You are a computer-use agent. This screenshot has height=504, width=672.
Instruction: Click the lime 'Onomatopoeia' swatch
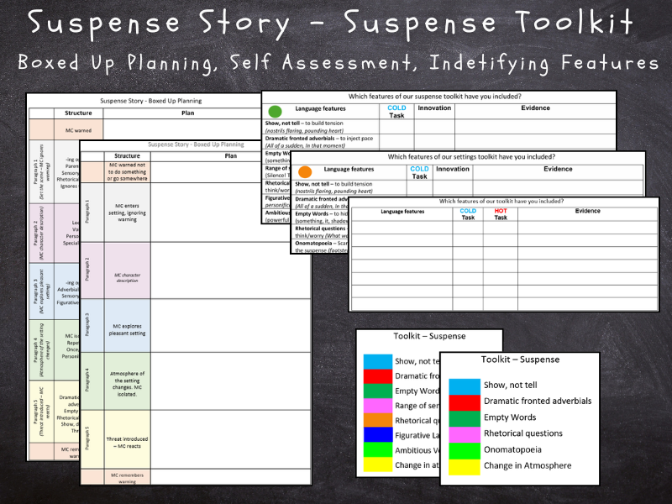[x=464, y=449]
